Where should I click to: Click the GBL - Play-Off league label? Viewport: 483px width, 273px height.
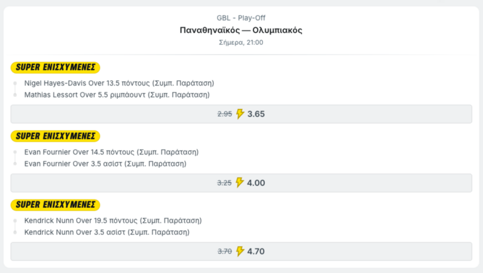tap(241, 18)
